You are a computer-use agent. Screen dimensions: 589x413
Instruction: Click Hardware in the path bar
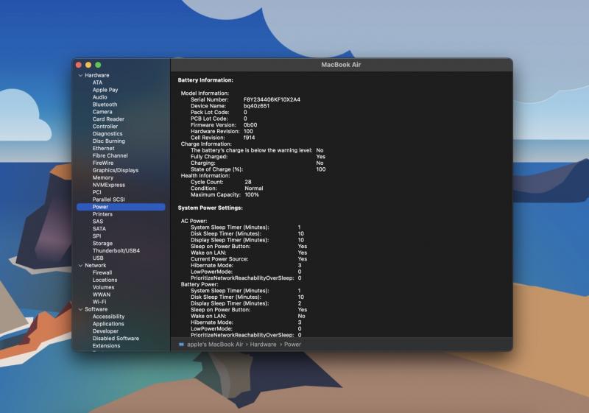(x=263, y=345)
